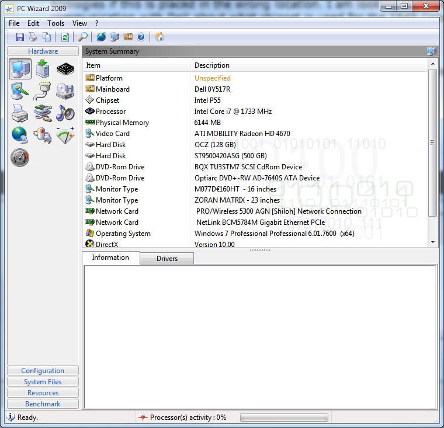The height and width of the screenshot is (428, 444).
Task: Select the Processor chip icon
Action: (65, 69)
